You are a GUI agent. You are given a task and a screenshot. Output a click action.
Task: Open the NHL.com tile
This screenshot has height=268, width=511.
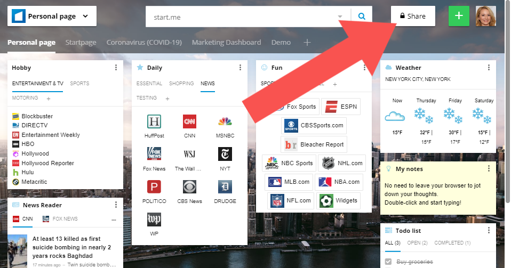click(342, 163)
